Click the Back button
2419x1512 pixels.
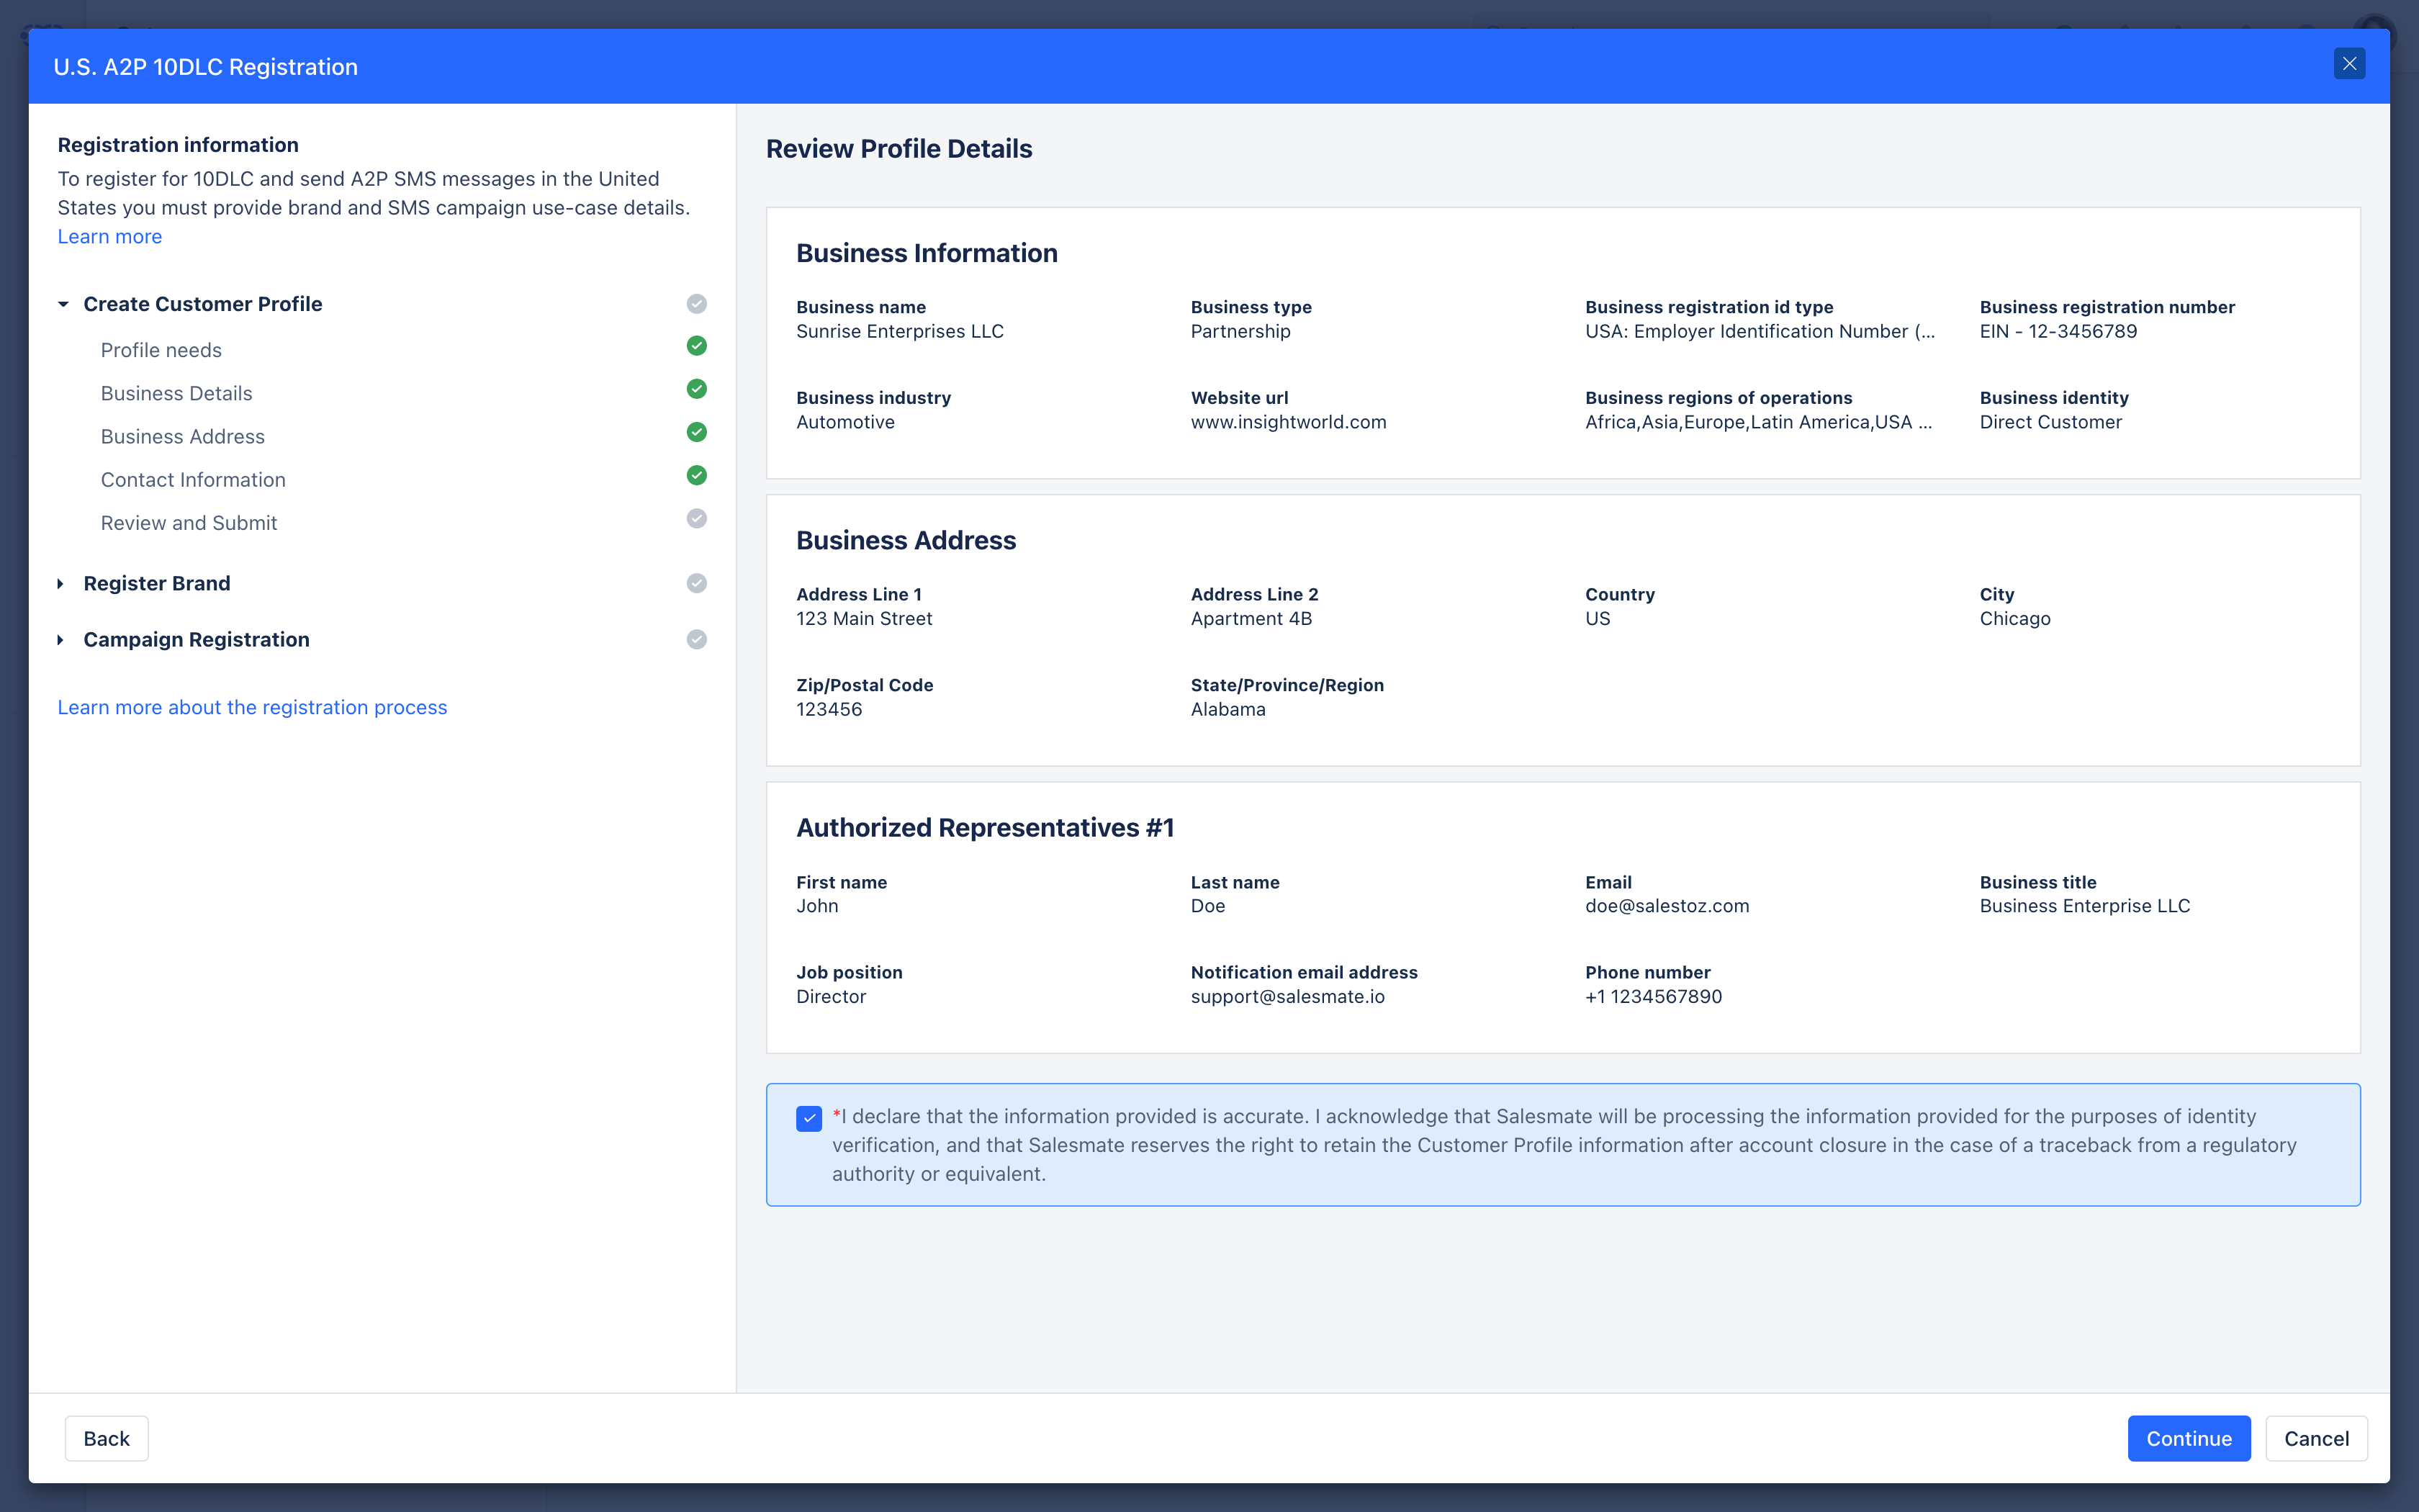106,1438
